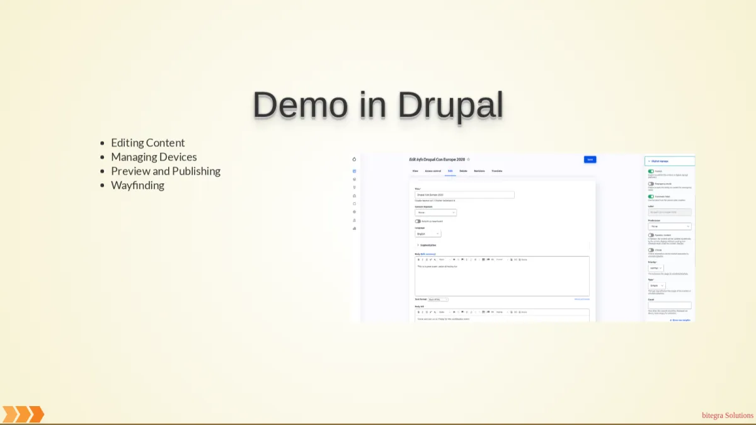Enable the Emergency mode switch
This screenshot has height=425, width=756.
tap(651, 184)
